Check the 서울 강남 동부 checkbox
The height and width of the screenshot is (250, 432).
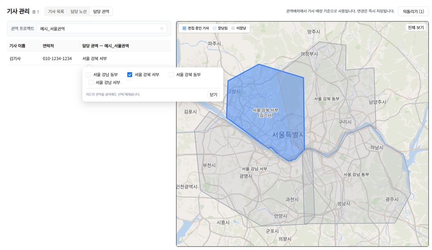88,75
